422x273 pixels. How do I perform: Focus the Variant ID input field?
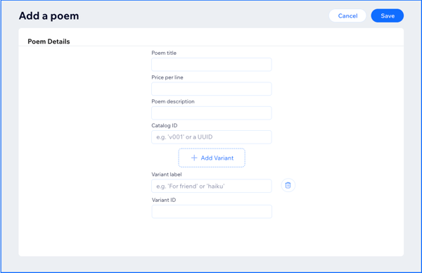tap(212, 212)
